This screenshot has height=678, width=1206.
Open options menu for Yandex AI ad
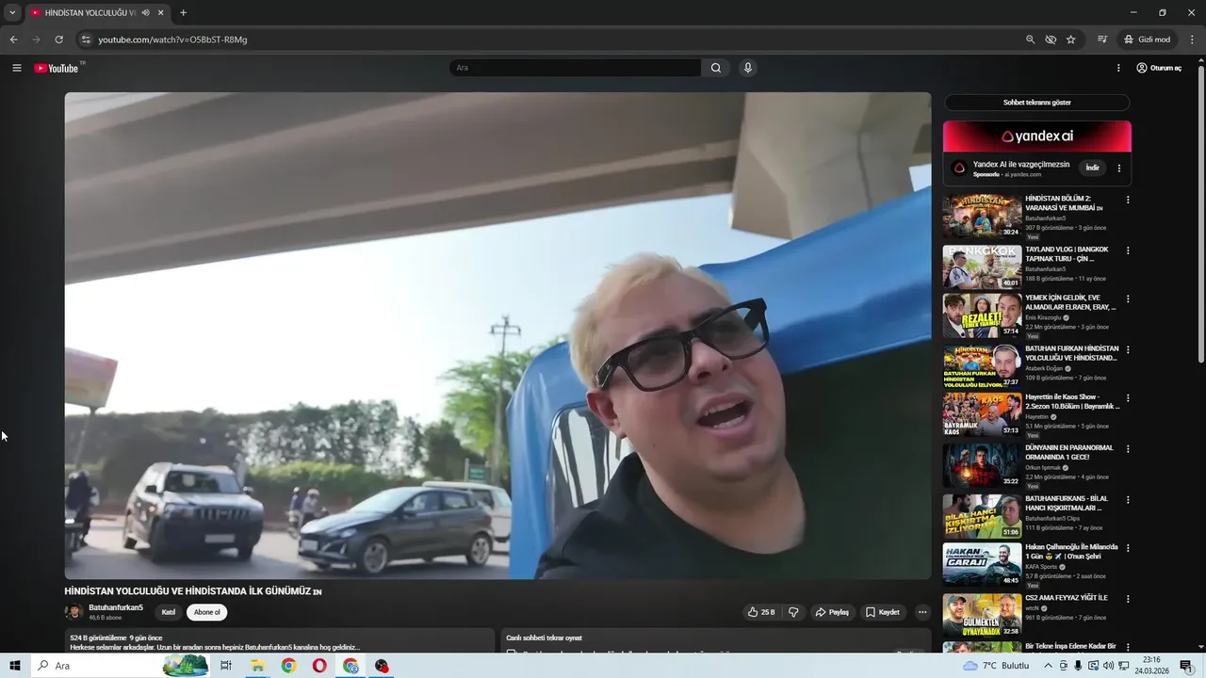click(1119, 168)
